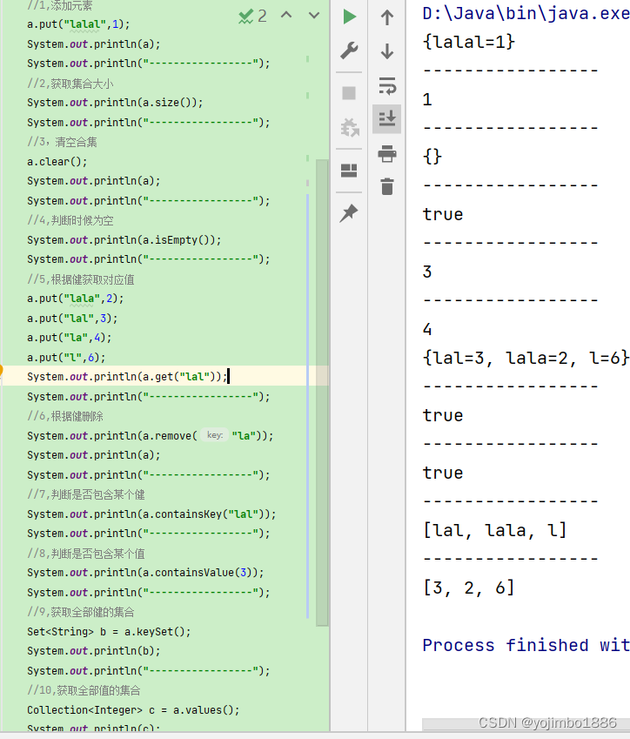
Task: Click the a.containsKey("lal") line
Action: pyautogui.click(x=151, y=514)
